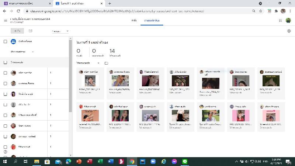Switch to the instructions tab
Viewport: 295px width, 166px height.
pos(134,20)
